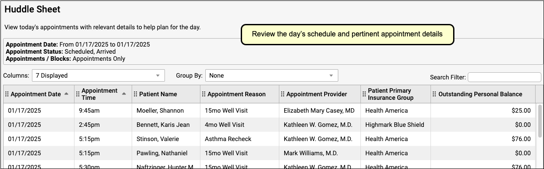Grab the Patient Primary Insurance Group drag handle
The width and height of the screenshot is (544, 169).
[364, 94]
